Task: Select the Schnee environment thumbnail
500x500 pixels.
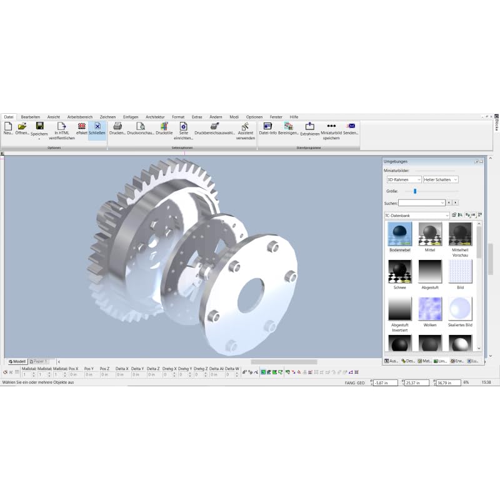Action: click(x=400, y=271)
